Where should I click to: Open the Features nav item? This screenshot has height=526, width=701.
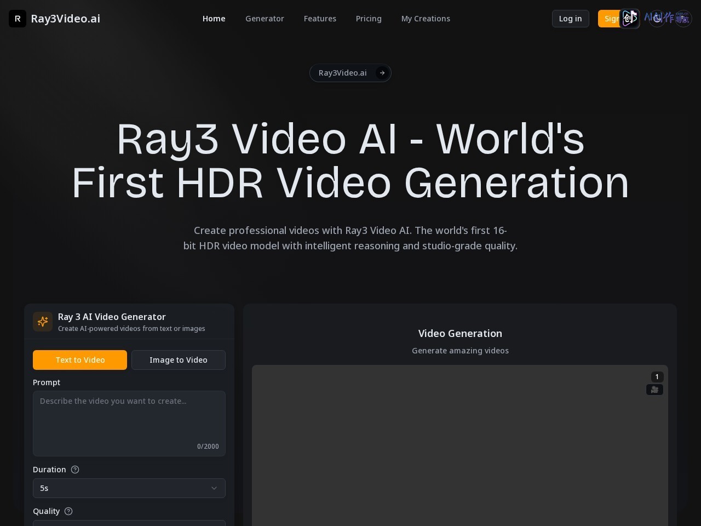(x=320, y=19)
